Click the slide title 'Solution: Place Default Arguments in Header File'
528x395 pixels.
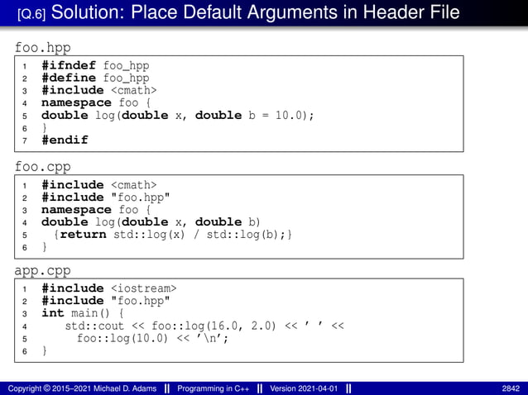coord(255,12)
